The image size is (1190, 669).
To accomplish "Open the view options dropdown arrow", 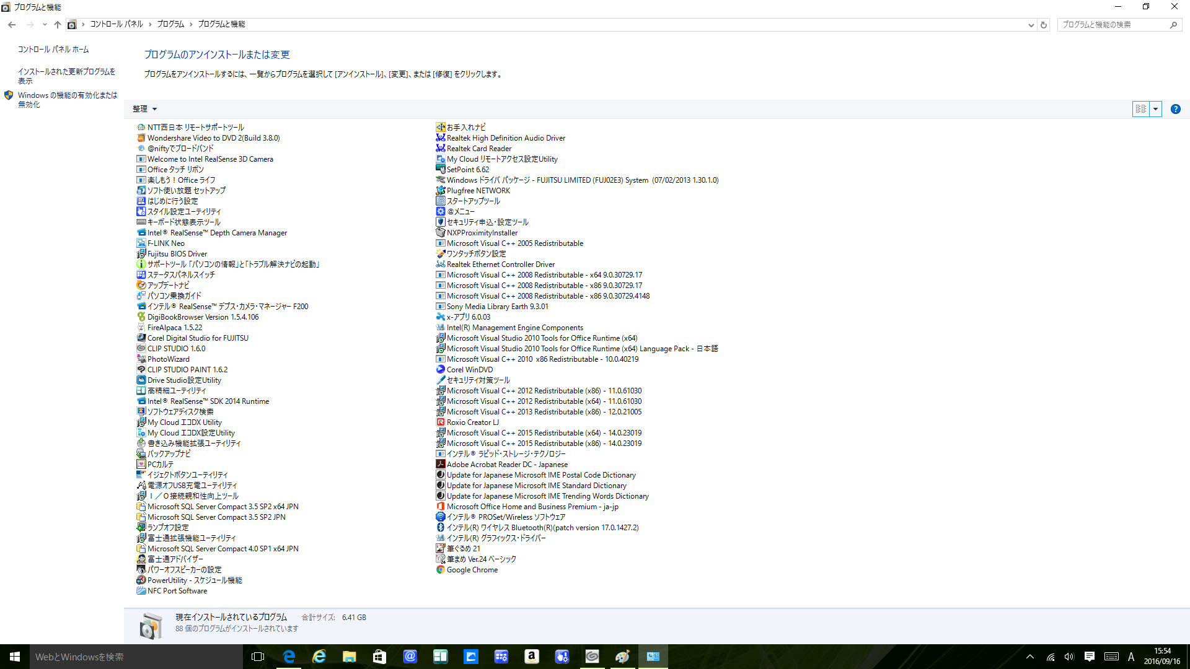I will point(1155,109).
